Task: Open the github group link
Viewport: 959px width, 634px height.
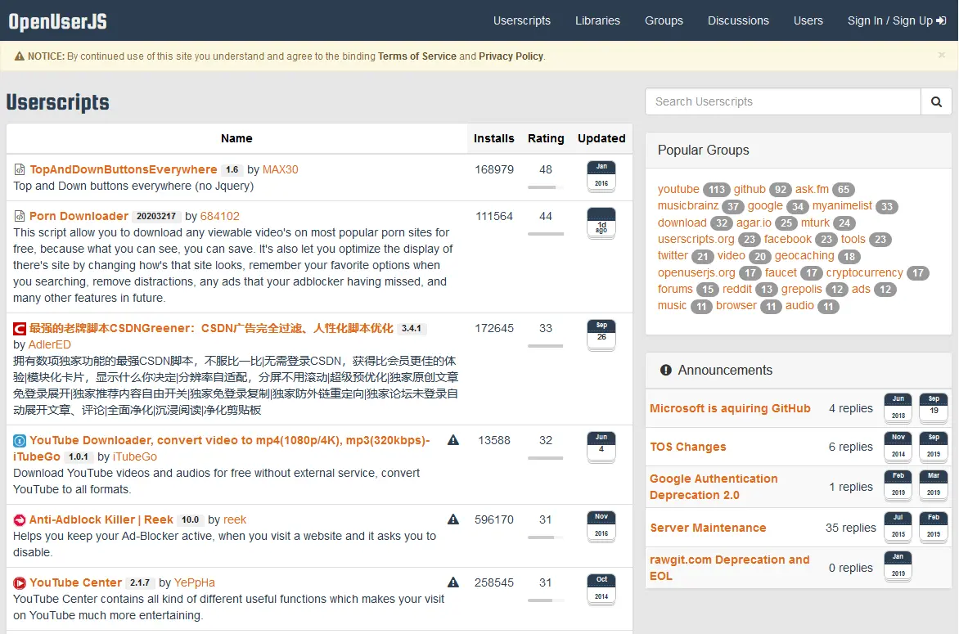Action: (x=750, y=189)
